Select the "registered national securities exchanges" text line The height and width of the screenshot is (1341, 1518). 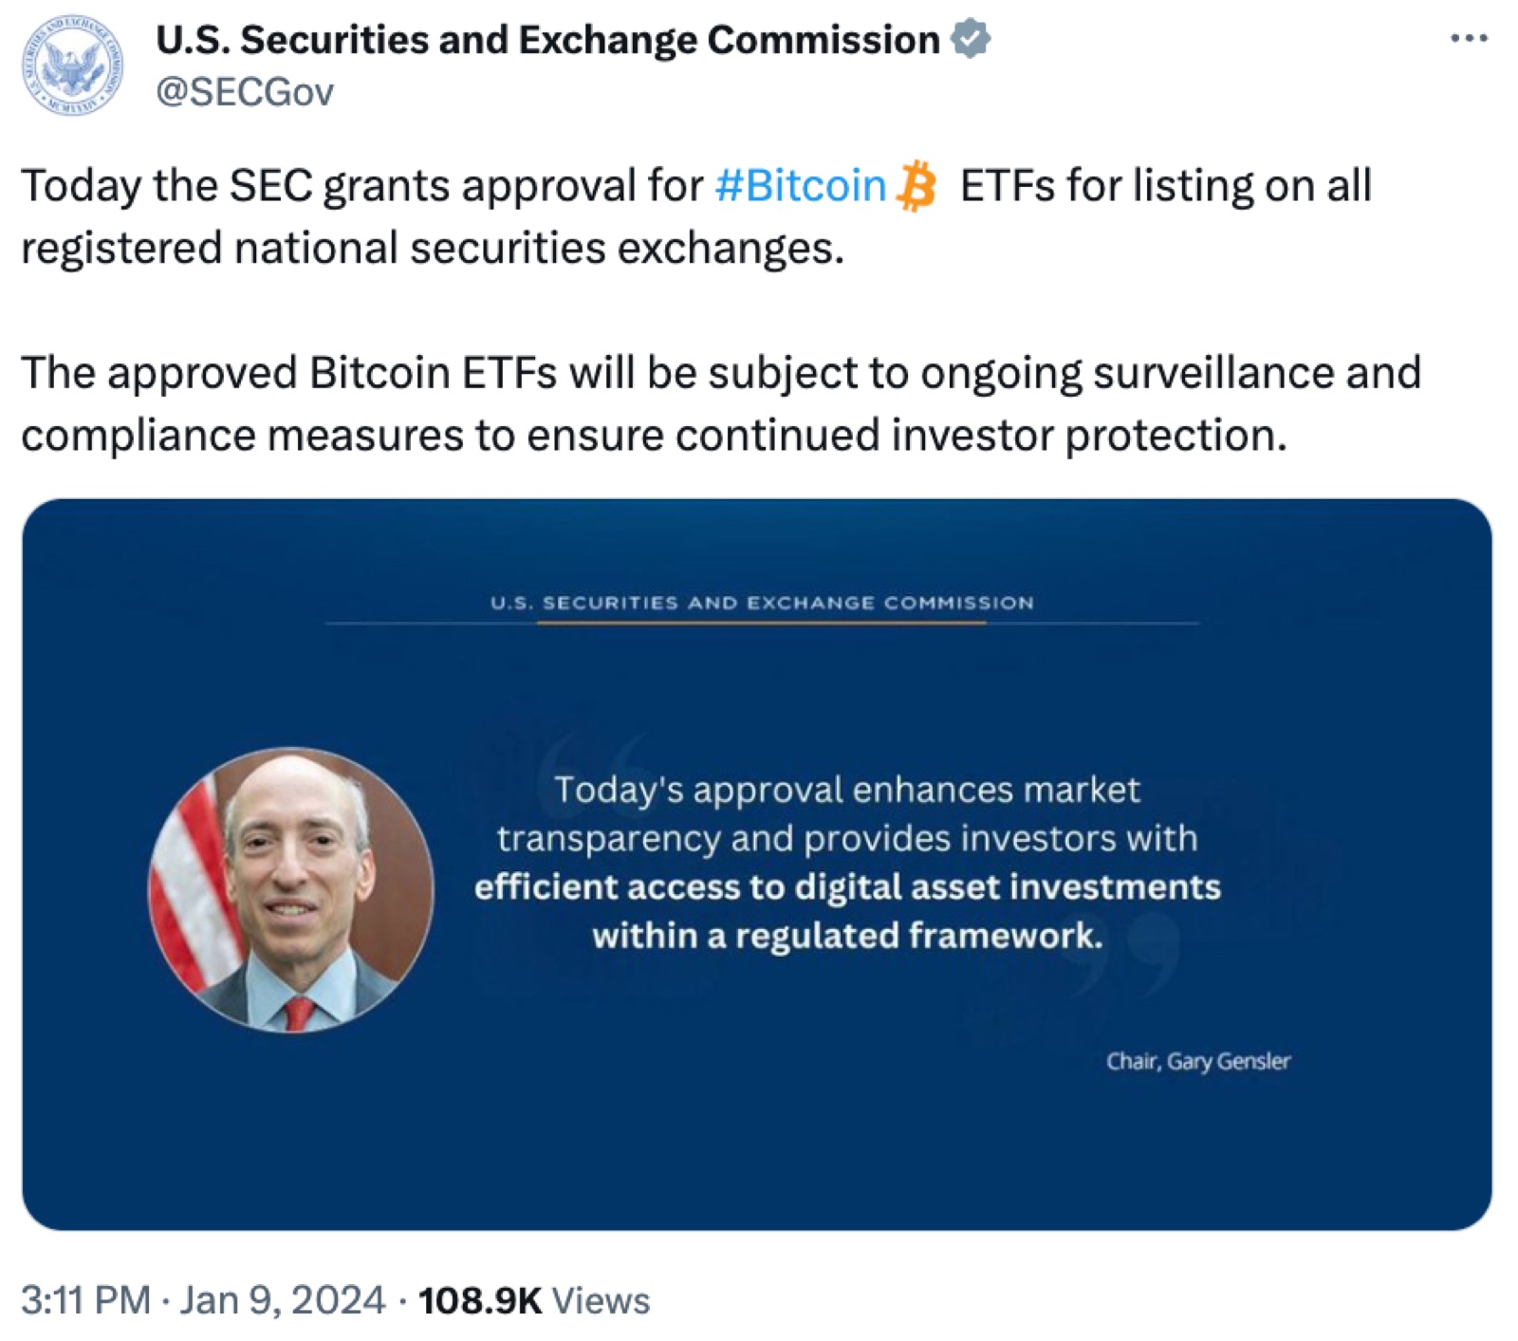[x=433, y=248]
